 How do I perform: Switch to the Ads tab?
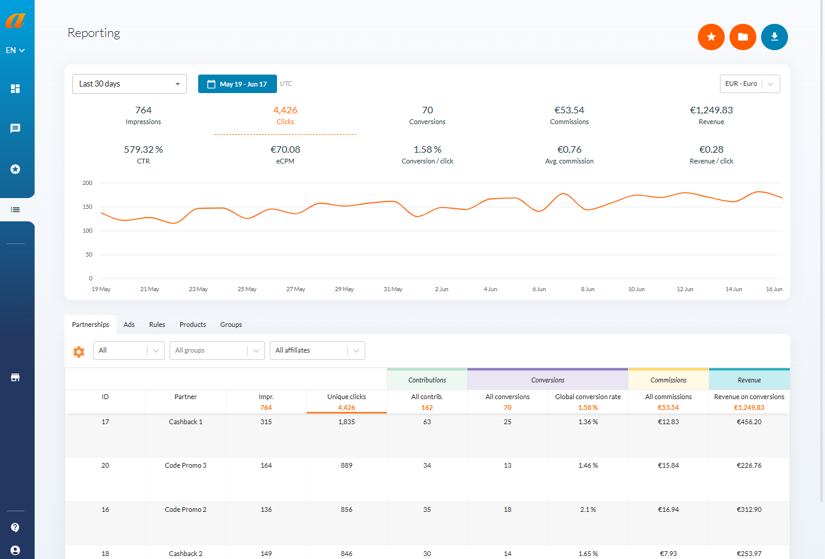click(129, 325)
